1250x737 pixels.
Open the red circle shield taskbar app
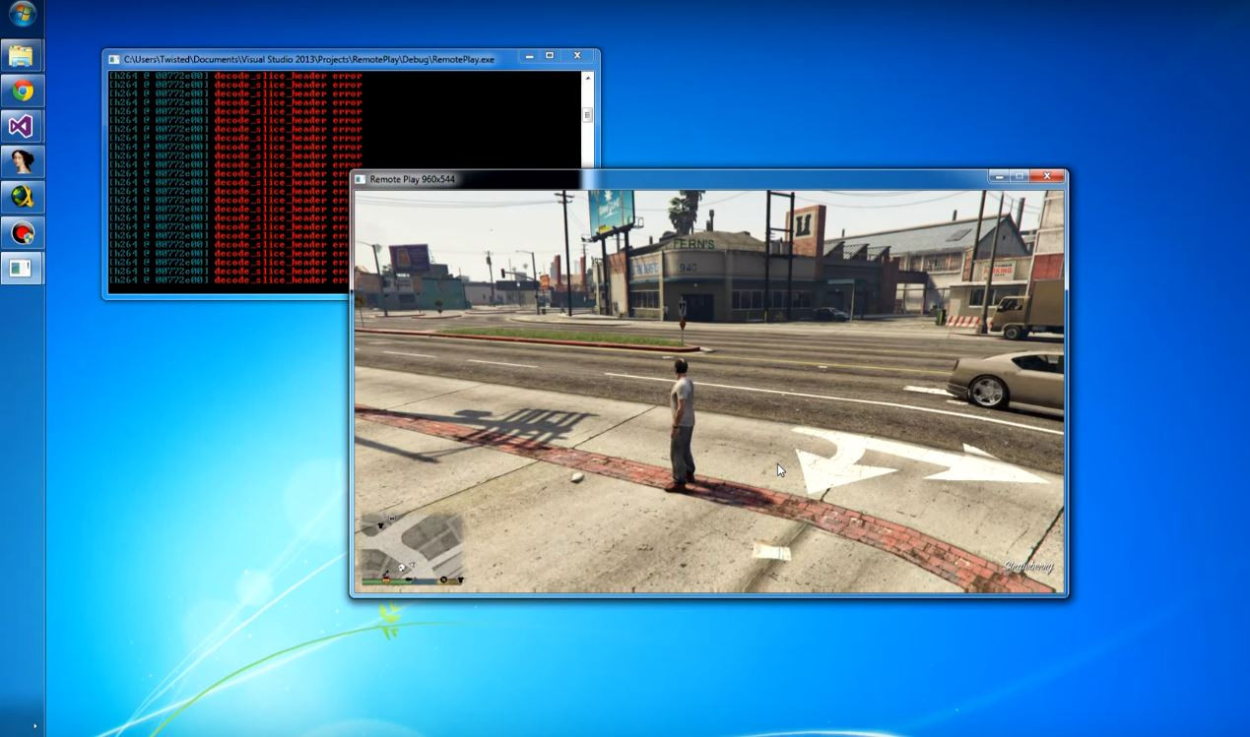pos(22,233)
